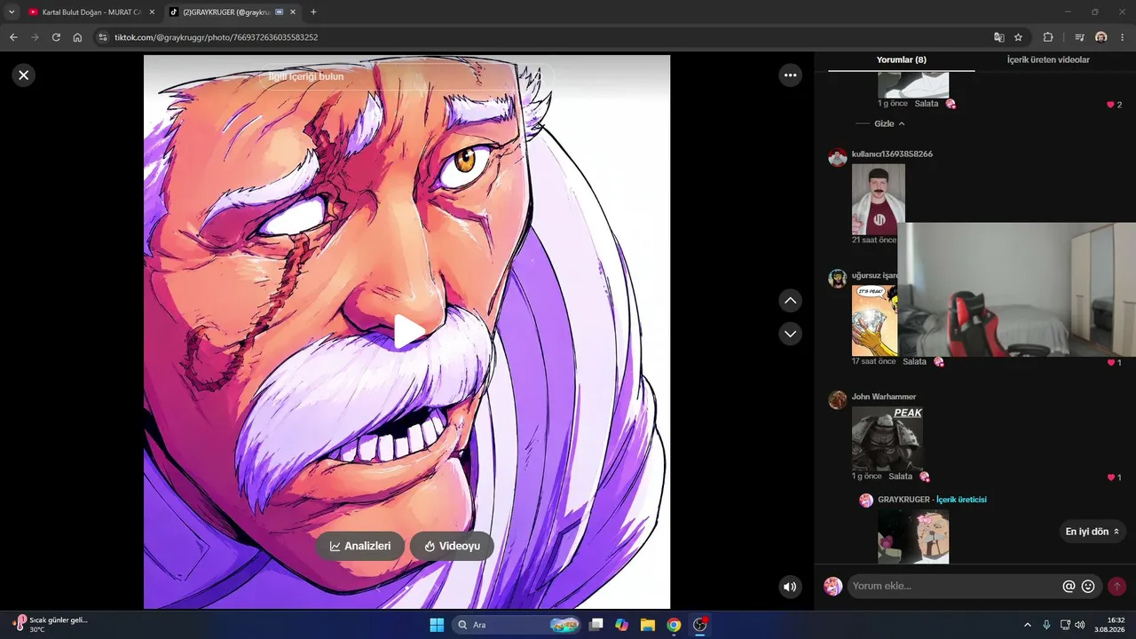
Task: Click GRAYKRUGER's reply avatar
Action: (866, 501)
